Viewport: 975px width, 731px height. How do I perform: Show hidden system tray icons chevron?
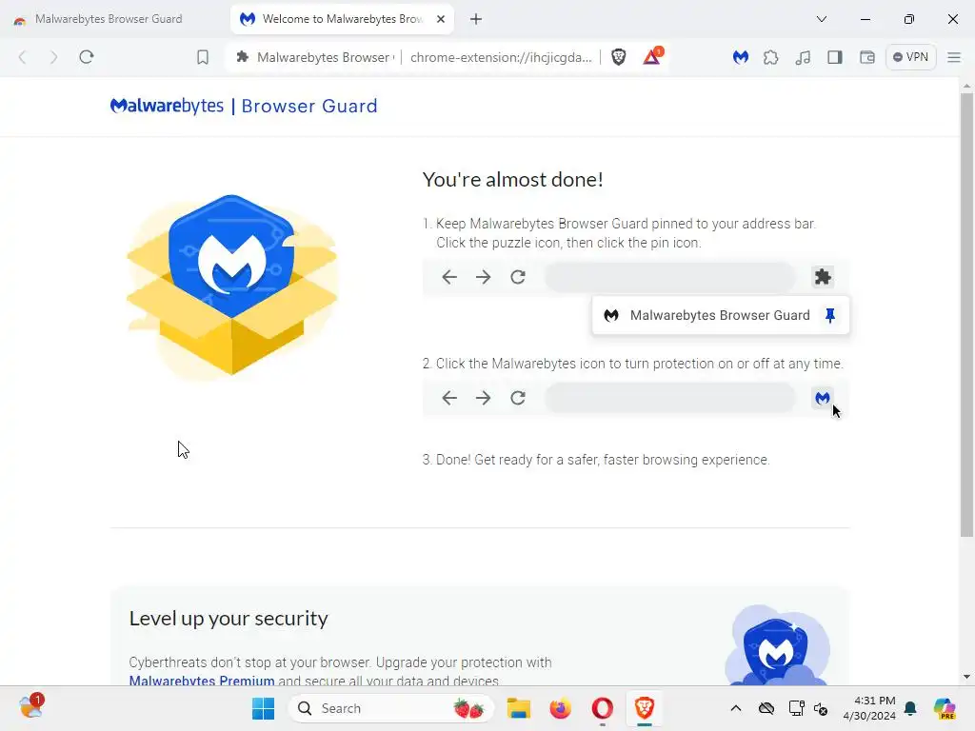click(x=736, y=708)
